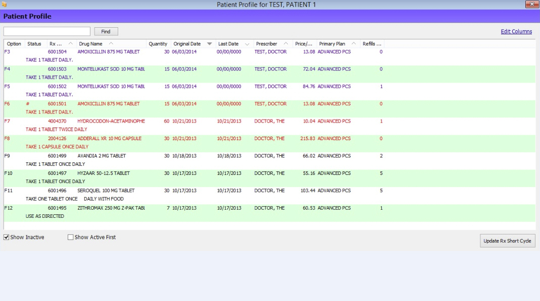The image size is (540, 301).
Task: Click the price 10.04
Action: tap(309, 122)
